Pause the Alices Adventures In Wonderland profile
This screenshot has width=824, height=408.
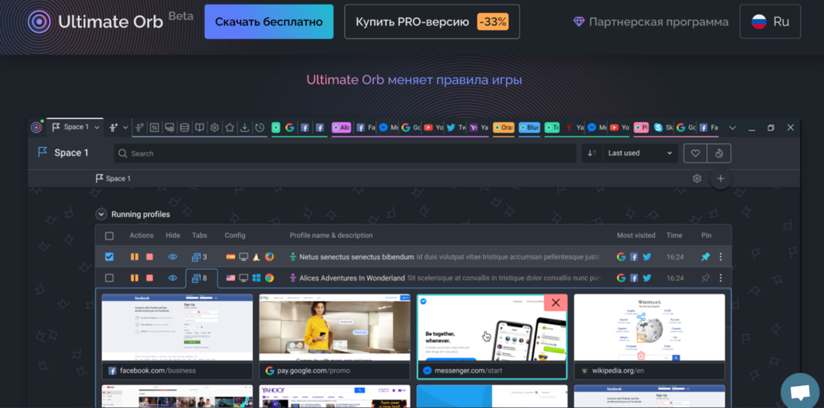pyautogui.click(x=134, y=278)
